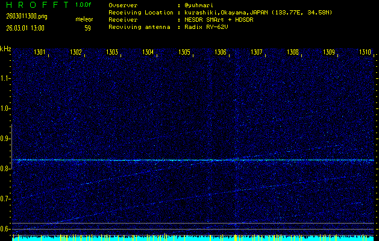
Task: Select the 0.8 frequency axis label
Action: point(5,169)
